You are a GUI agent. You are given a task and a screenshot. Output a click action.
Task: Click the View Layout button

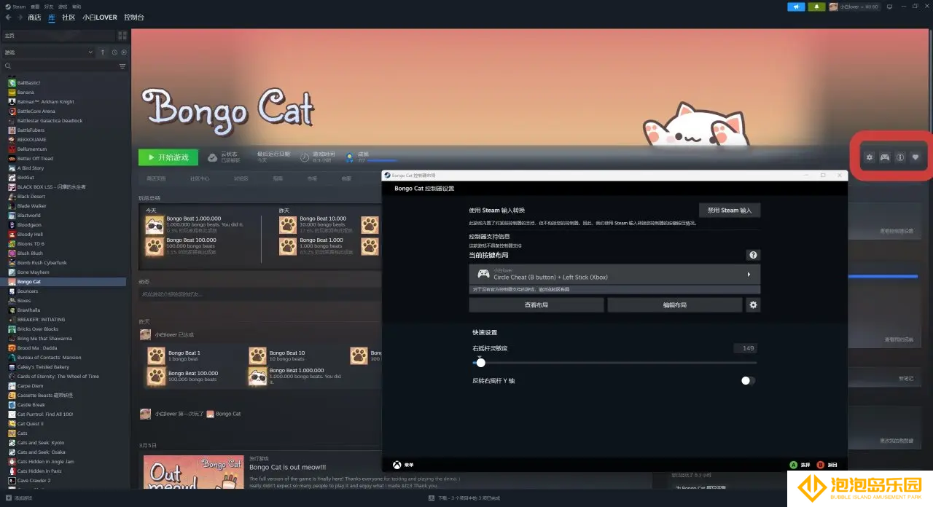coord(536,304)
